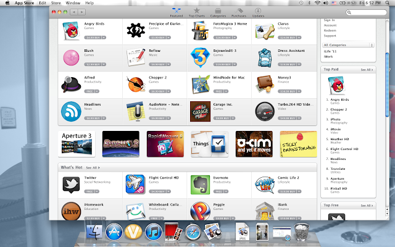Open the Garage Inc. icon
Image resolution: width=395 pixels, height=247 pixels.
pos(200,111)
